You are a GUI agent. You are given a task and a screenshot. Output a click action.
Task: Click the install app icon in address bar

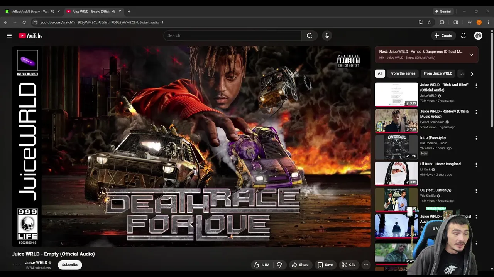tap(421, 22)
